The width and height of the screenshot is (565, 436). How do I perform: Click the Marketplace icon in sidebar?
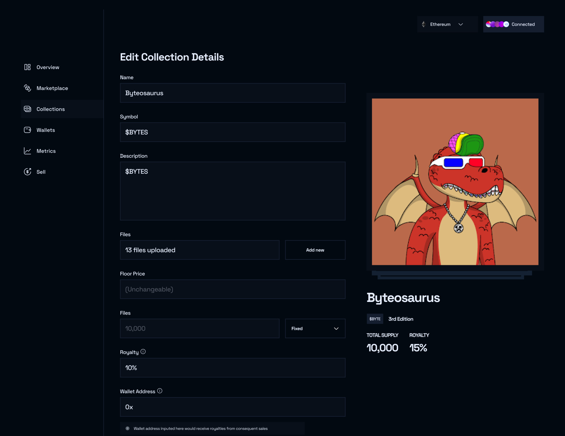(x=27, y=88)
